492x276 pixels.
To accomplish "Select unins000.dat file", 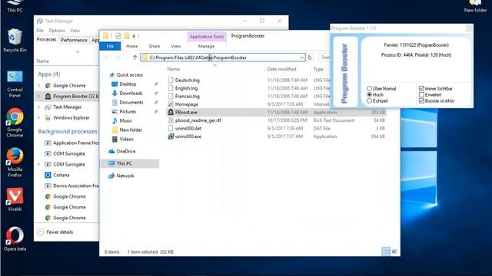I will tap(188, 128).
